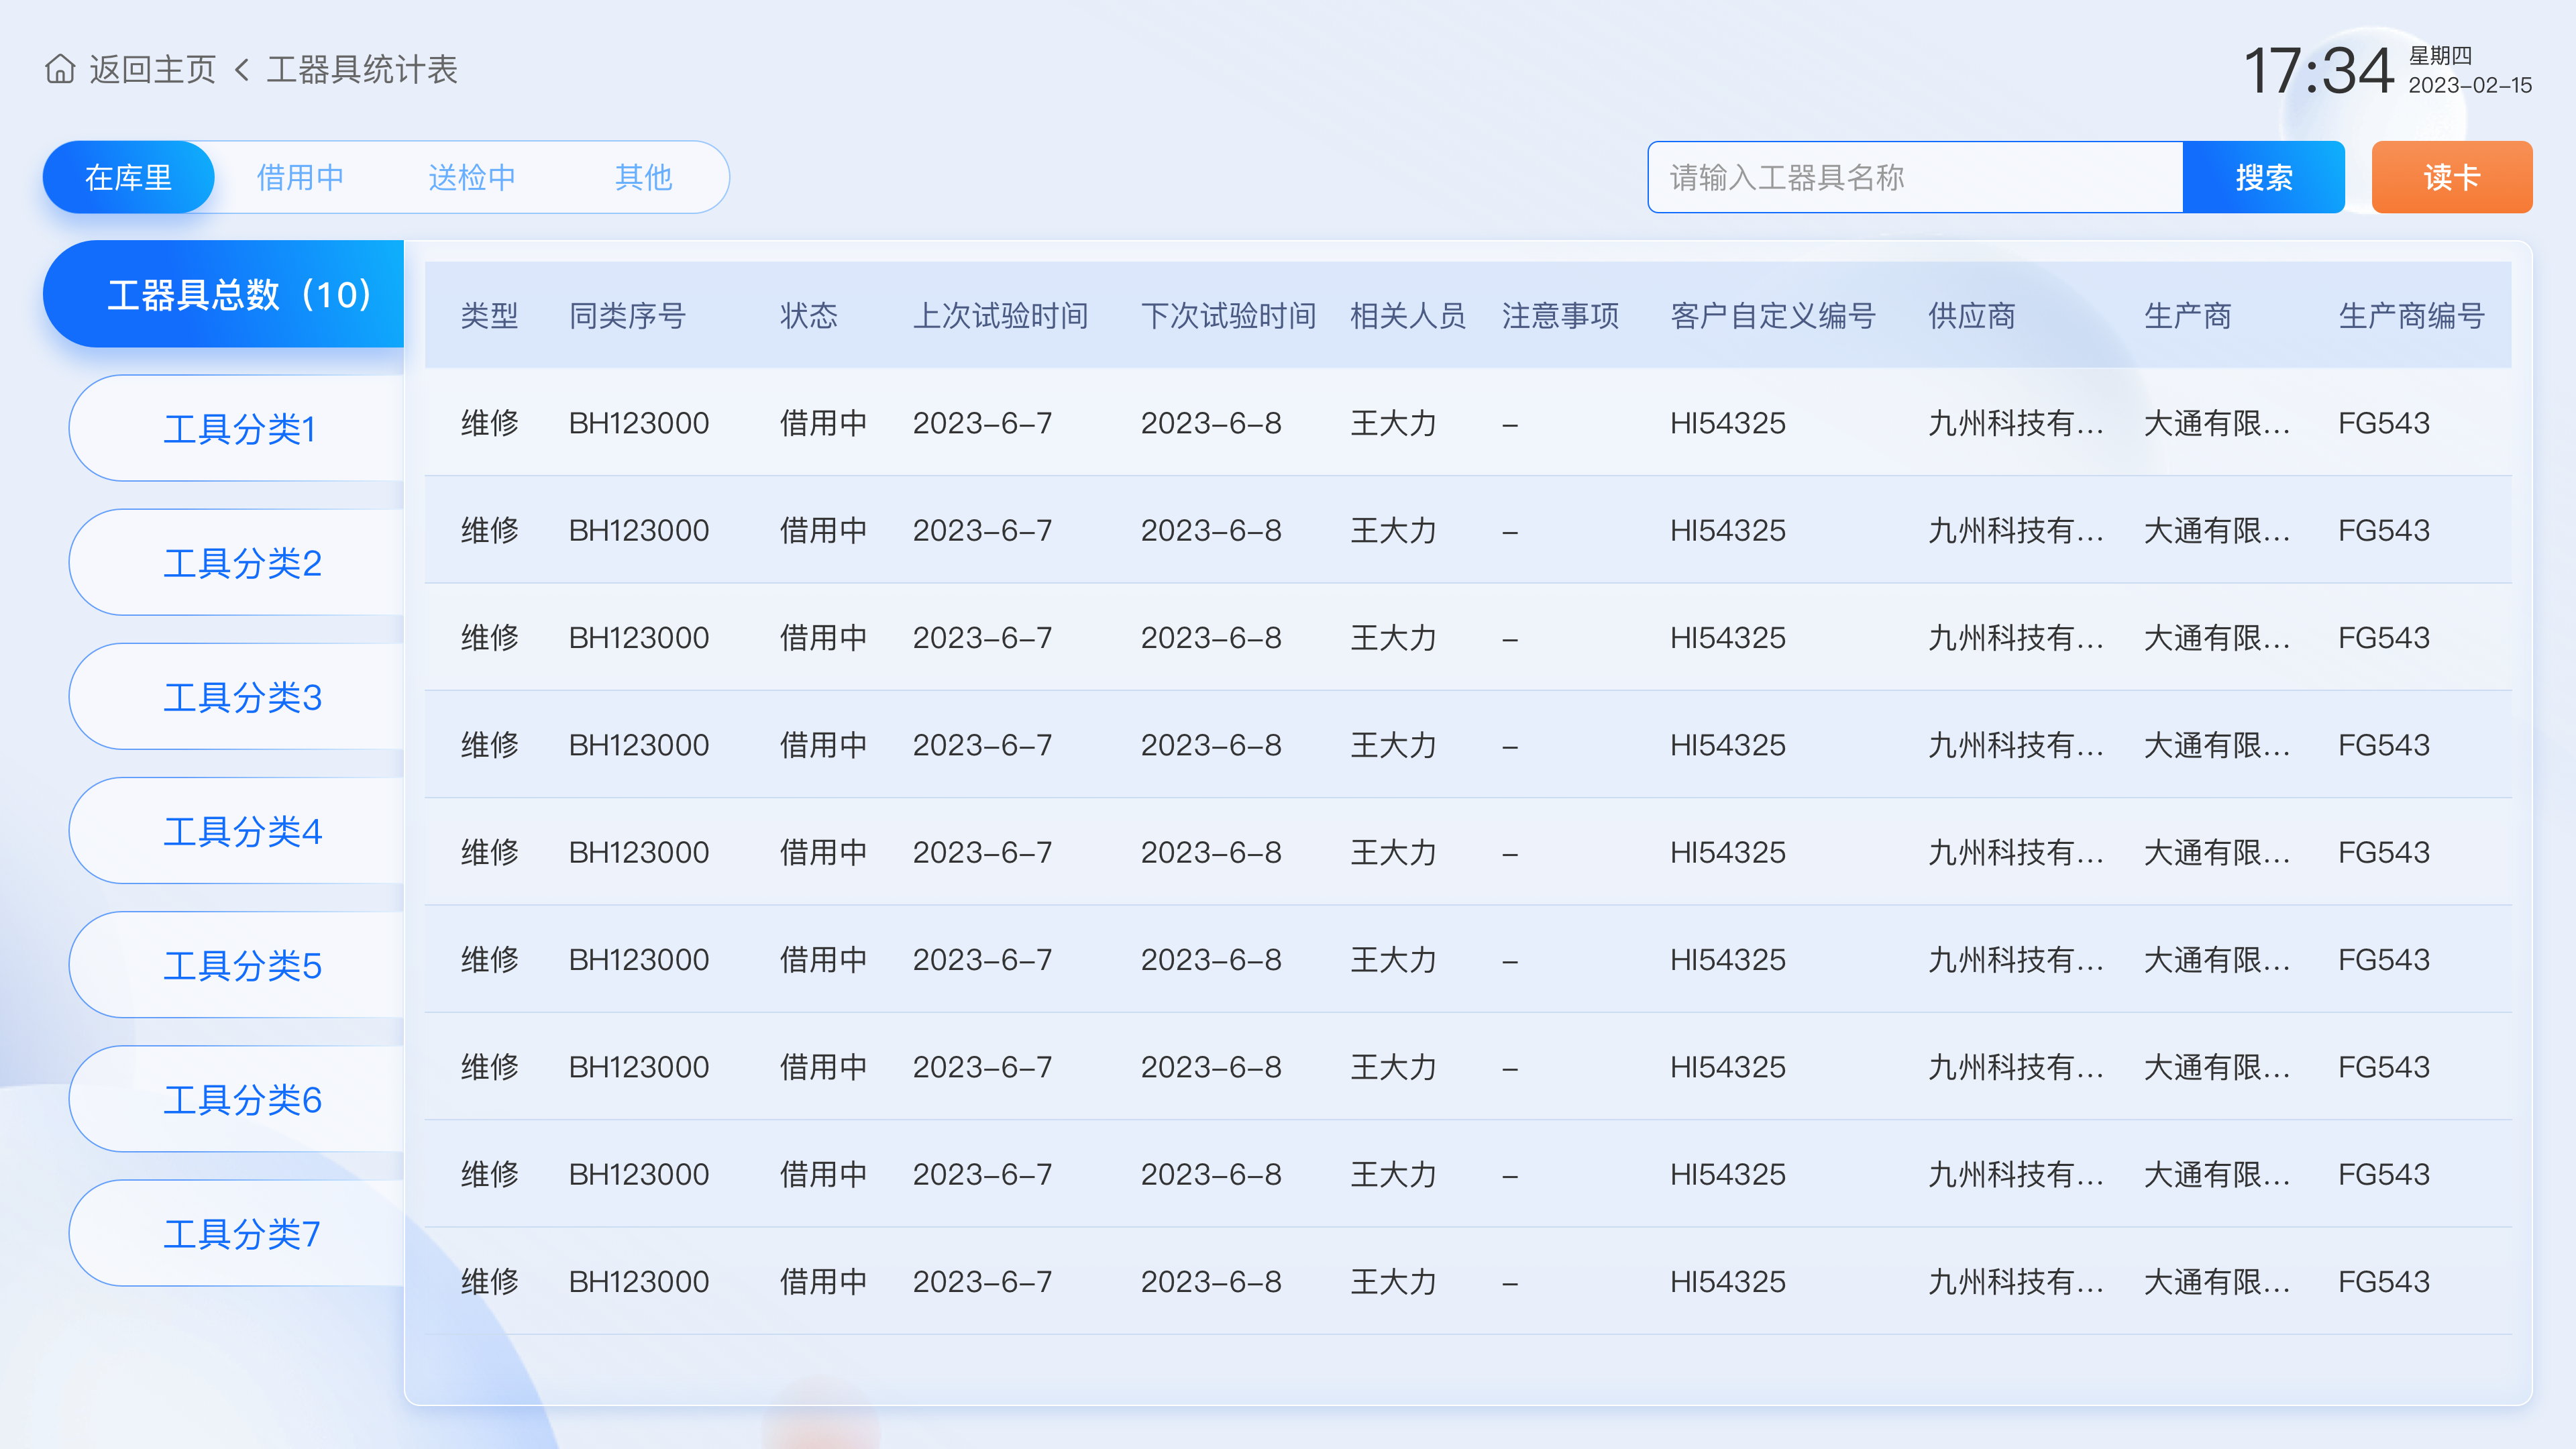The image size is (2576, 1449).
Task: Click the orange 读卡 button
Action: [2452, 177]
